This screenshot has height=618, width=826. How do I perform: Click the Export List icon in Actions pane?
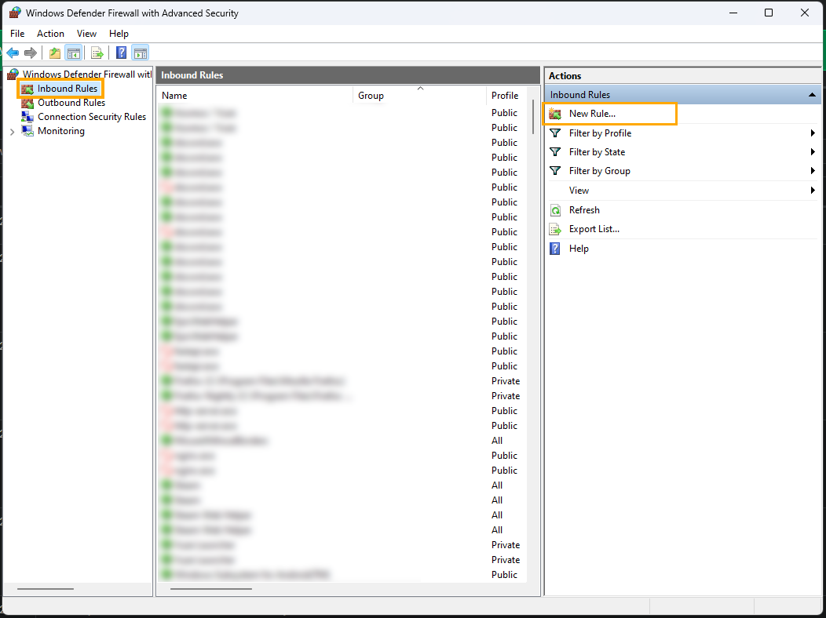[x=555, y=229]
